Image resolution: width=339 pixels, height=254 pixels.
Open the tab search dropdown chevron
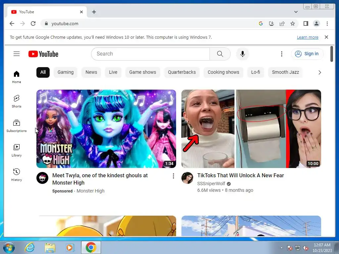pos(296,12)
